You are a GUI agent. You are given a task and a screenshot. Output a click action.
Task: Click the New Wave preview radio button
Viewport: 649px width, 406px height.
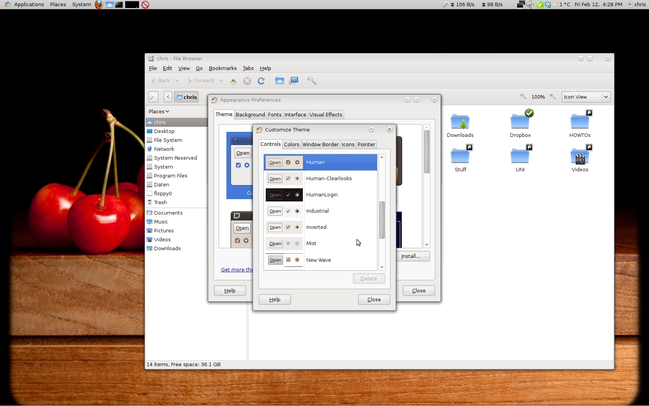click(x=297, y=260)
